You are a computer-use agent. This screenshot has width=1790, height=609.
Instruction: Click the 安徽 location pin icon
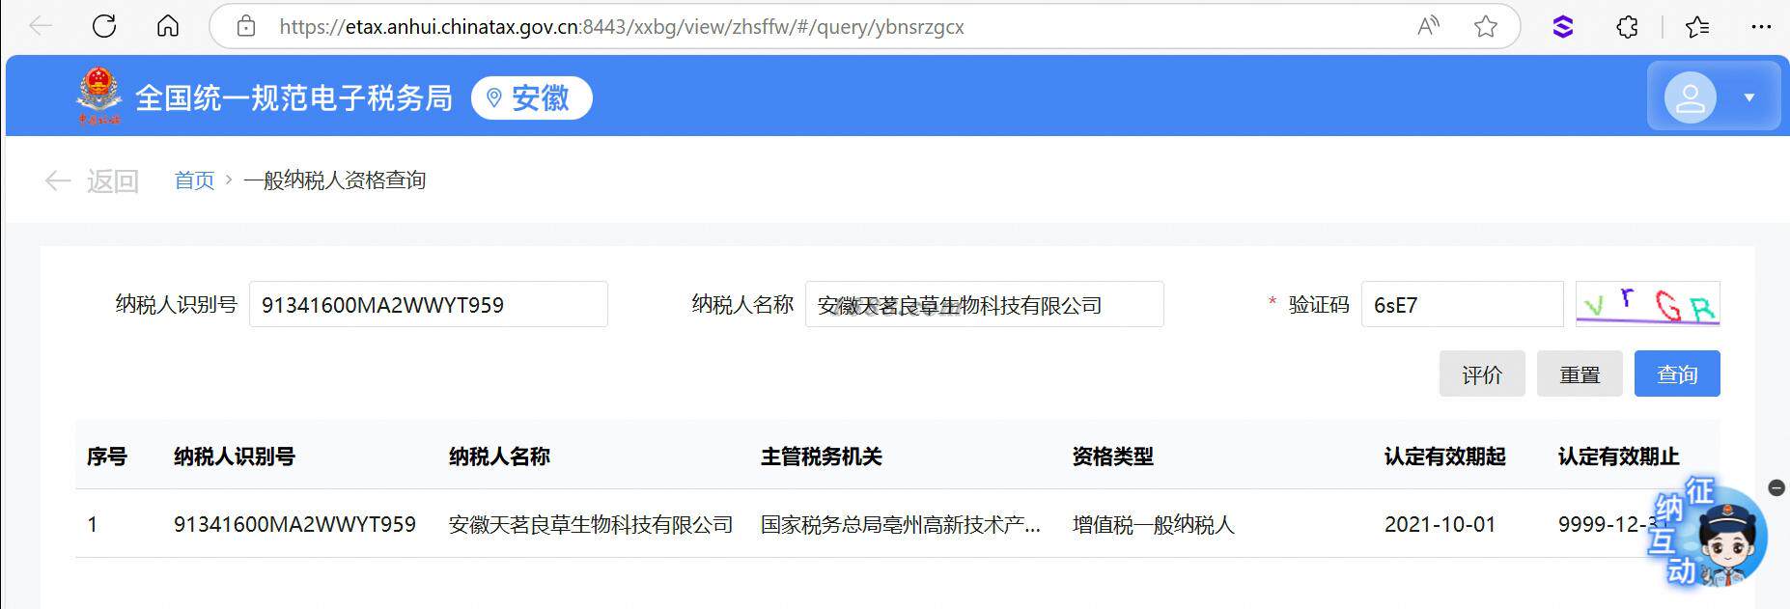(494, 97)
